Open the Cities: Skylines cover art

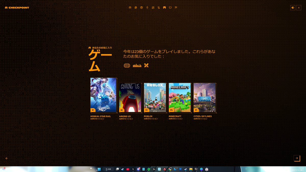click(x=205, y=98)
